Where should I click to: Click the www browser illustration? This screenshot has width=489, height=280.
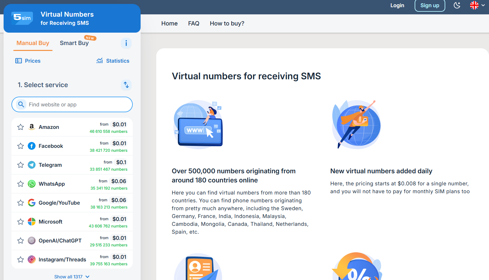(198, 124)
